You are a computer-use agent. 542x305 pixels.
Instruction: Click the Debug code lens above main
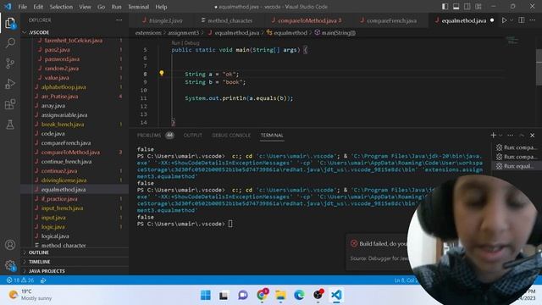(x=192, y=43)
